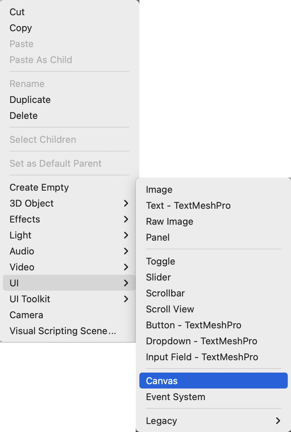Add a Camera object from the menu
This screenshot has width=291, height=432.
point(26,315)
